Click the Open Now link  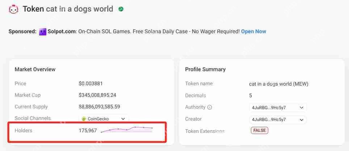(x=253, y=31)
